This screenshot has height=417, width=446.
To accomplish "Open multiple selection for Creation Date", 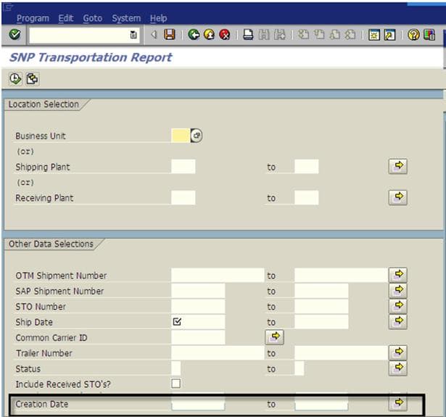I will coord(398,403).
